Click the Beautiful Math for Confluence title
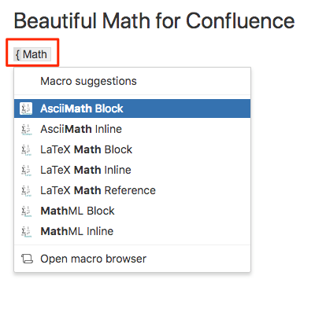The image size is (326, 320). click(x=154, y=20)
